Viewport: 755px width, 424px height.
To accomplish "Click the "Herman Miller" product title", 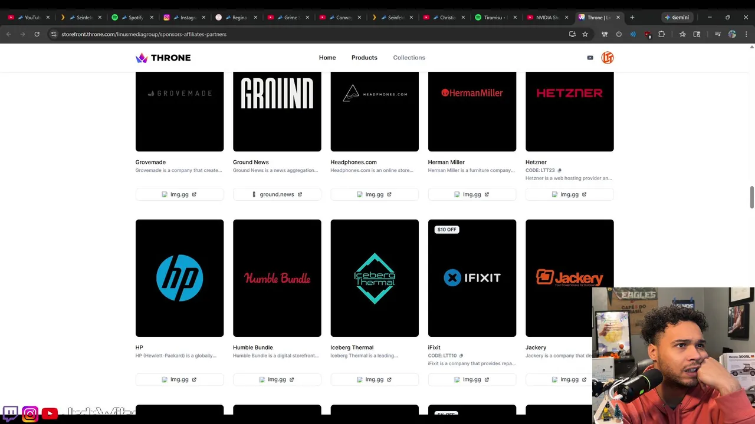I will [x=446, y=162].
